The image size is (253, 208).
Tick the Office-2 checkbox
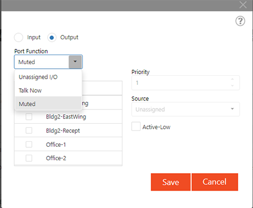point(29,158)
